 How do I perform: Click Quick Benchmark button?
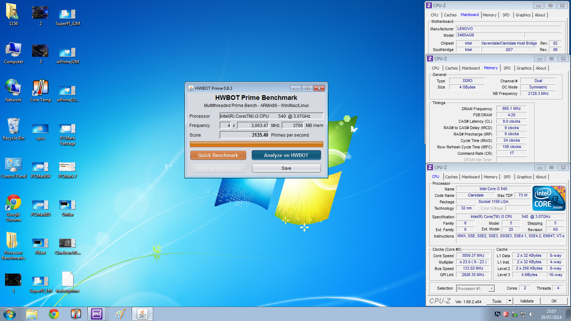[218, 155]
